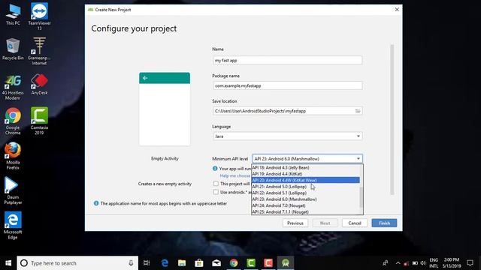Select API 20: Android 4.4W (KitKat Wear)
This screenshot has width=481, height=270.
[306, 180]
